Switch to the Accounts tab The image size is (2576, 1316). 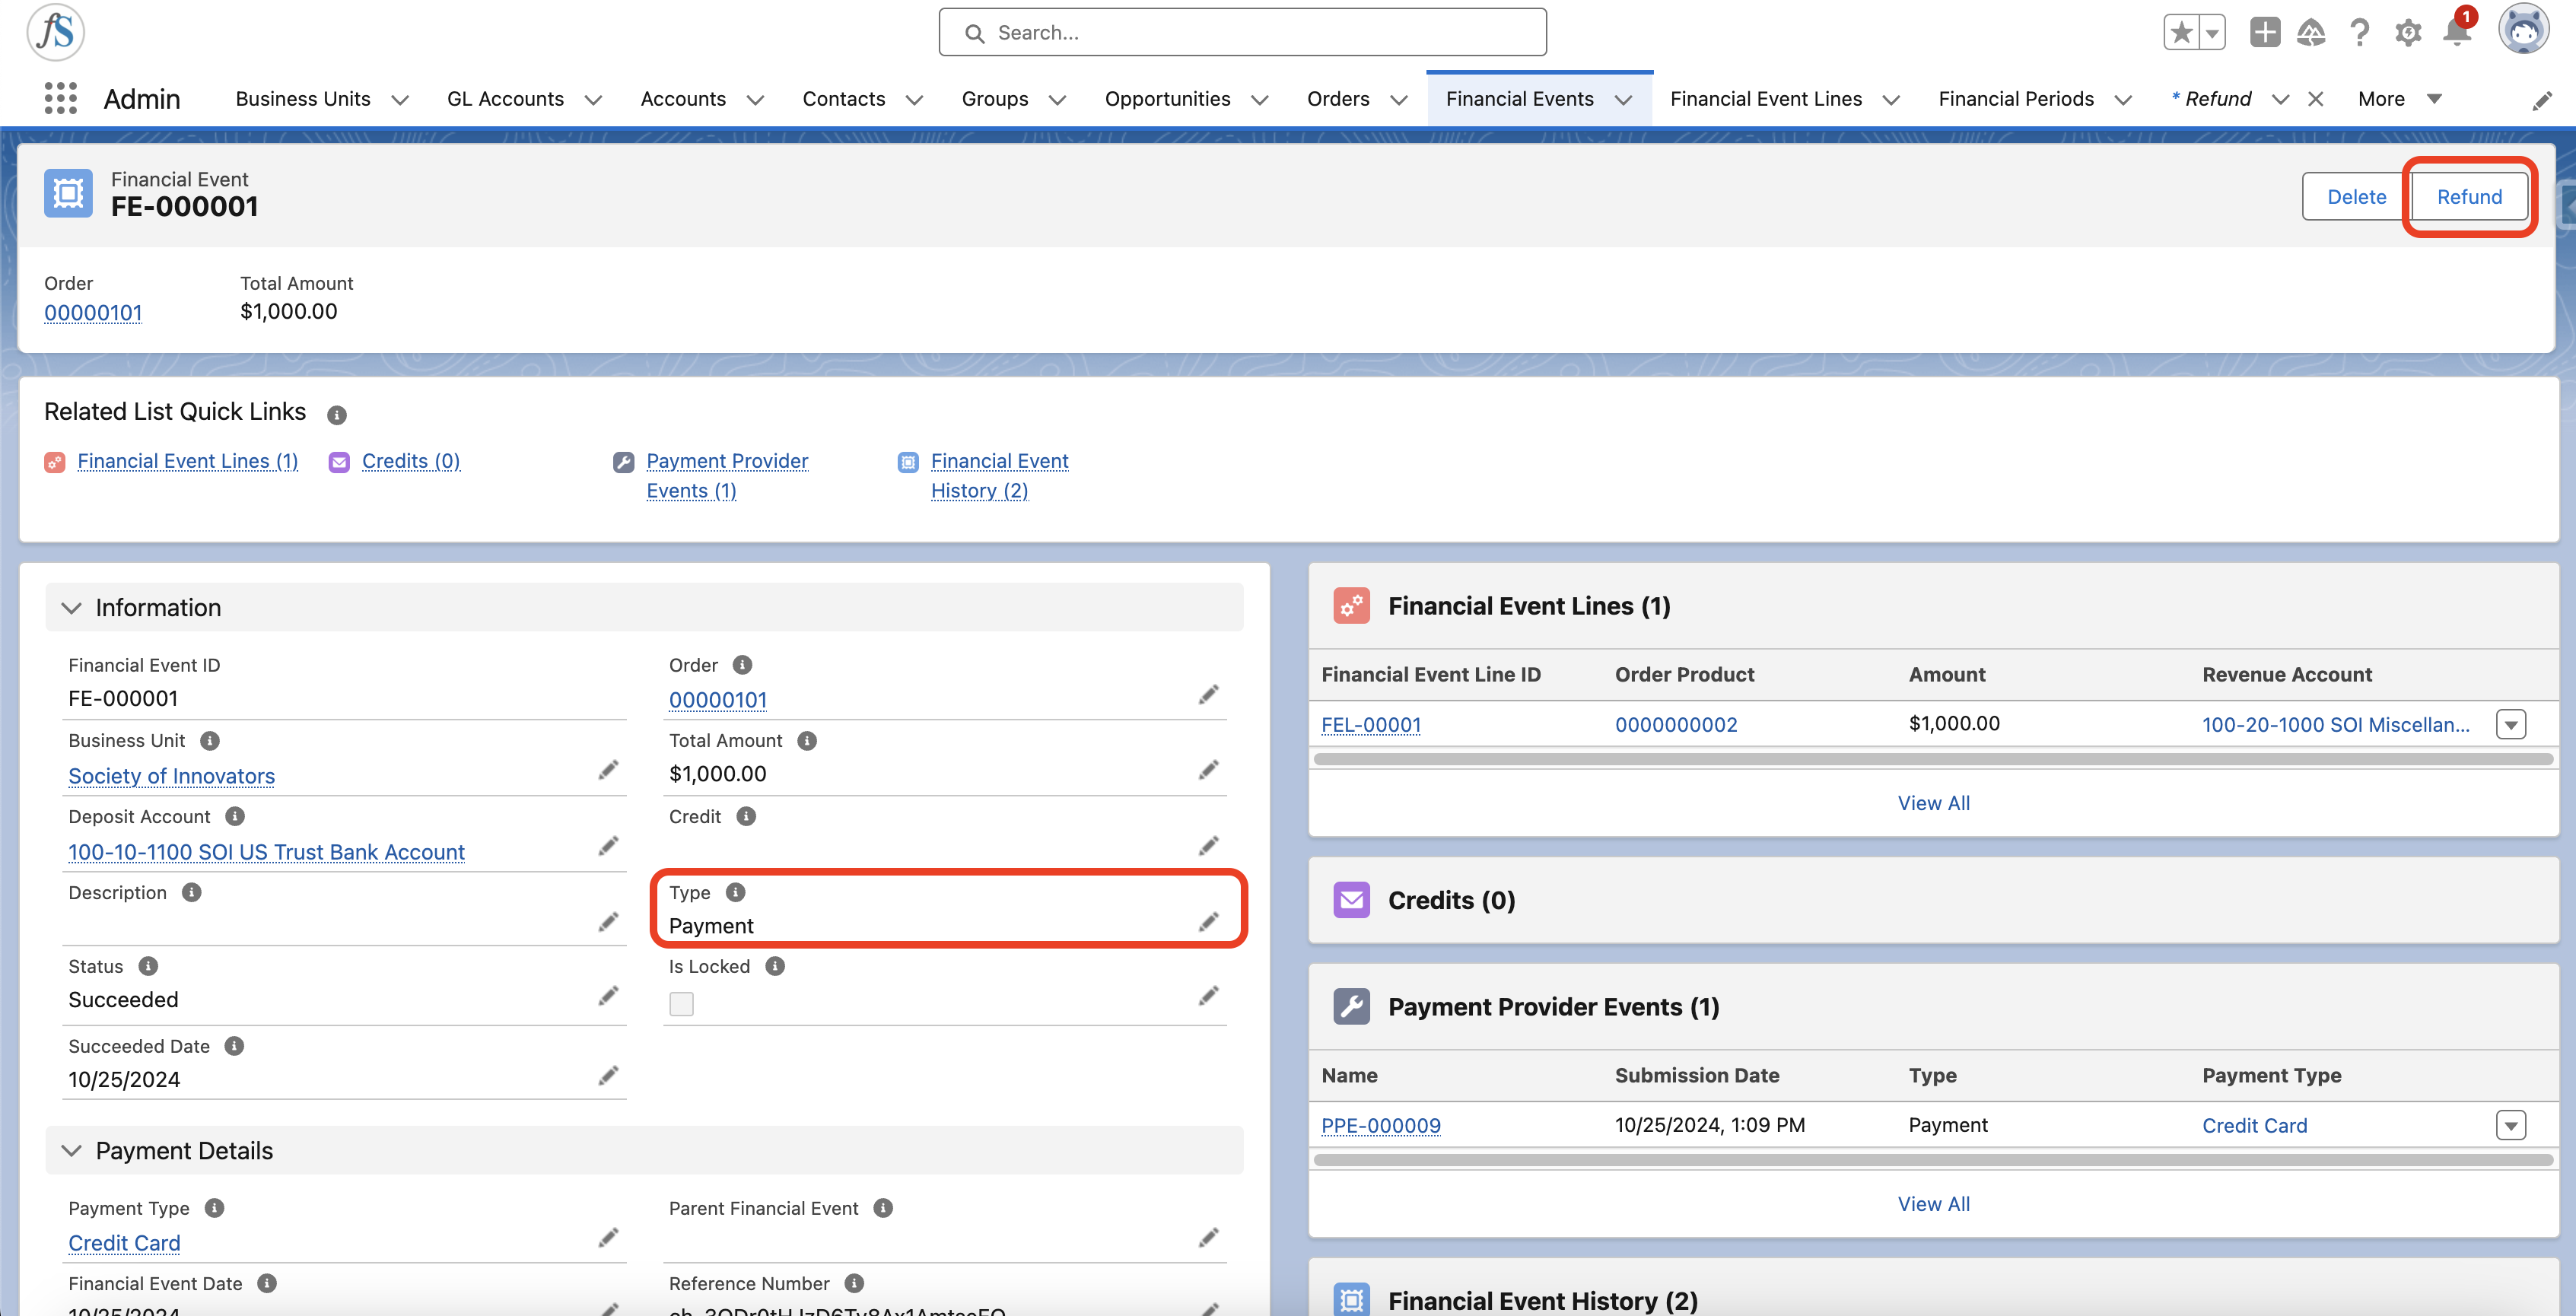[683, 99]
